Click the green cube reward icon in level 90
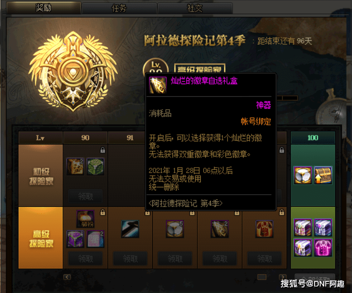Viewport: 352px width, 293px height. [95, 167]
